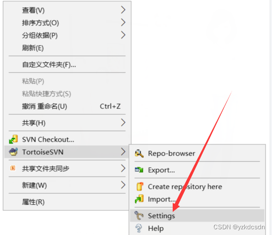Expand the 新建(W) submenu arrow
Screen dimensions: 272x235
123,185
